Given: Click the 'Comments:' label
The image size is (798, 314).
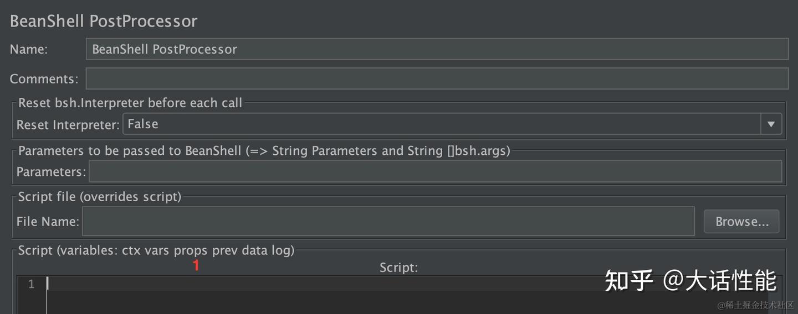Looking at the screenshot, I should 44,79.
